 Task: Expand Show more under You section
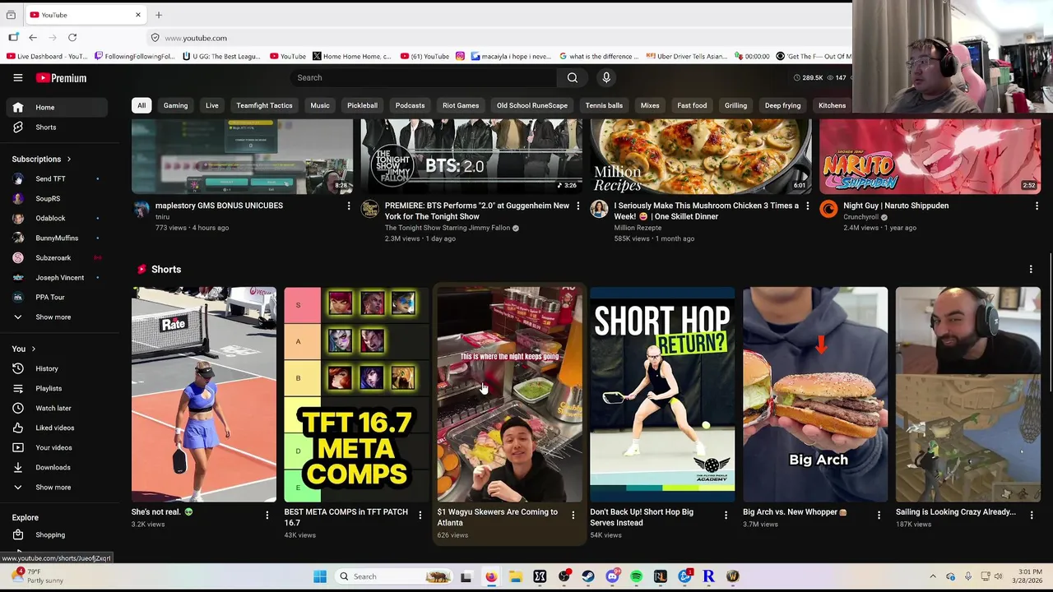[57, 487]
